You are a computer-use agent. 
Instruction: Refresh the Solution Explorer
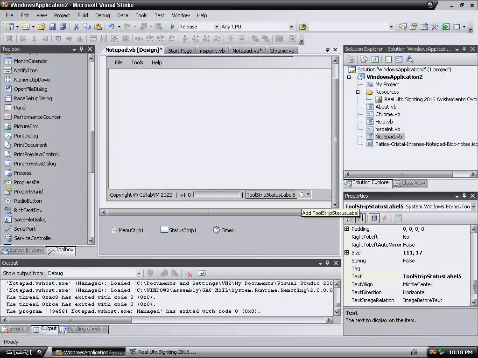pos(375,59)
